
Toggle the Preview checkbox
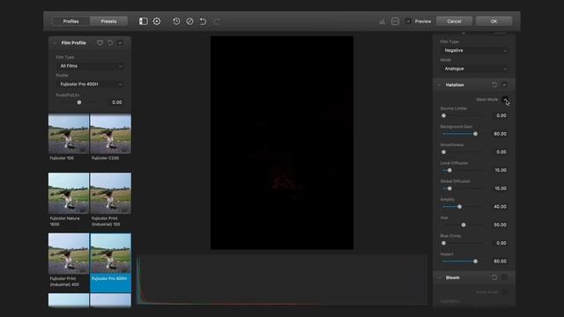(x=408, y=21)
